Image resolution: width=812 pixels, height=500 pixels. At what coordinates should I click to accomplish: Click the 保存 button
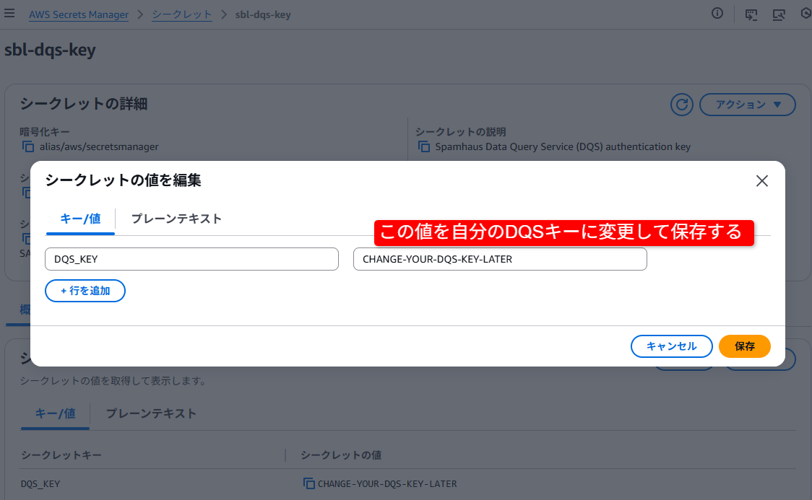click(745, 346)
